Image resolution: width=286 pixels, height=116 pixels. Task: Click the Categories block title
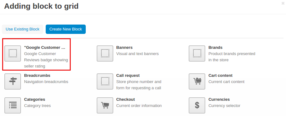[x=35, y=100]
